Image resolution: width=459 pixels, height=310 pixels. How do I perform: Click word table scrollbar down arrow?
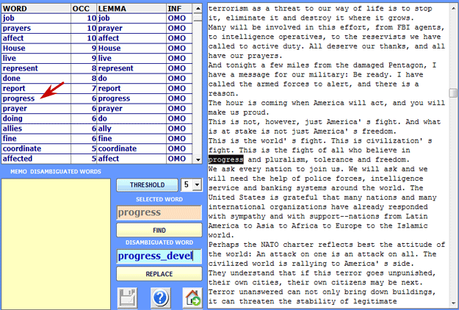pyautogui.click(x=198, y=159)
